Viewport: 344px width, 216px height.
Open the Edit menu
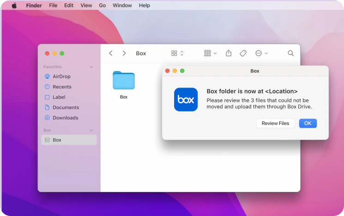pyautogui.click(x=69, y=6)
